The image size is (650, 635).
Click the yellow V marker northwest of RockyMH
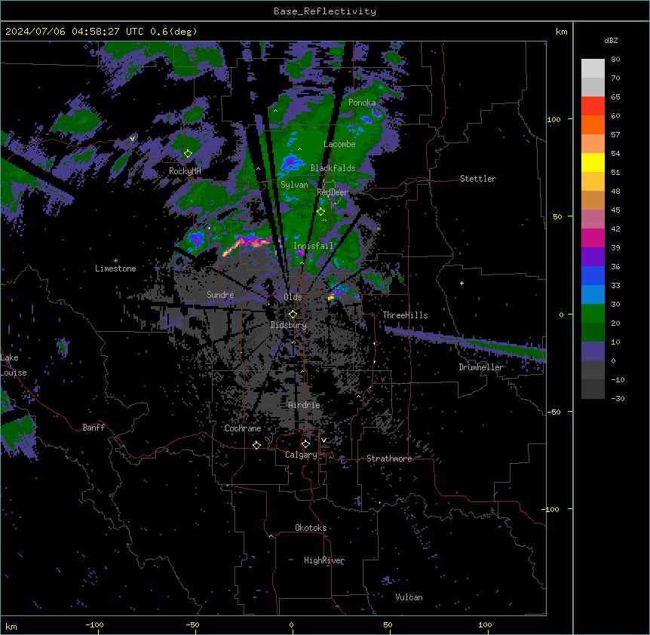click(x=132, y=139)
